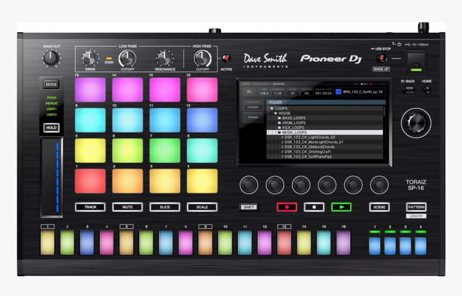Tap the Scene 01 field on display

pos(293,92)
